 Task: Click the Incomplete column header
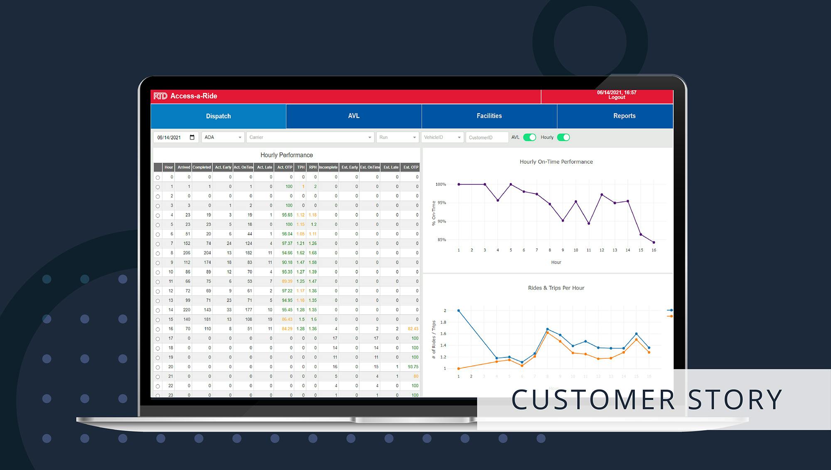coord(328,167)
